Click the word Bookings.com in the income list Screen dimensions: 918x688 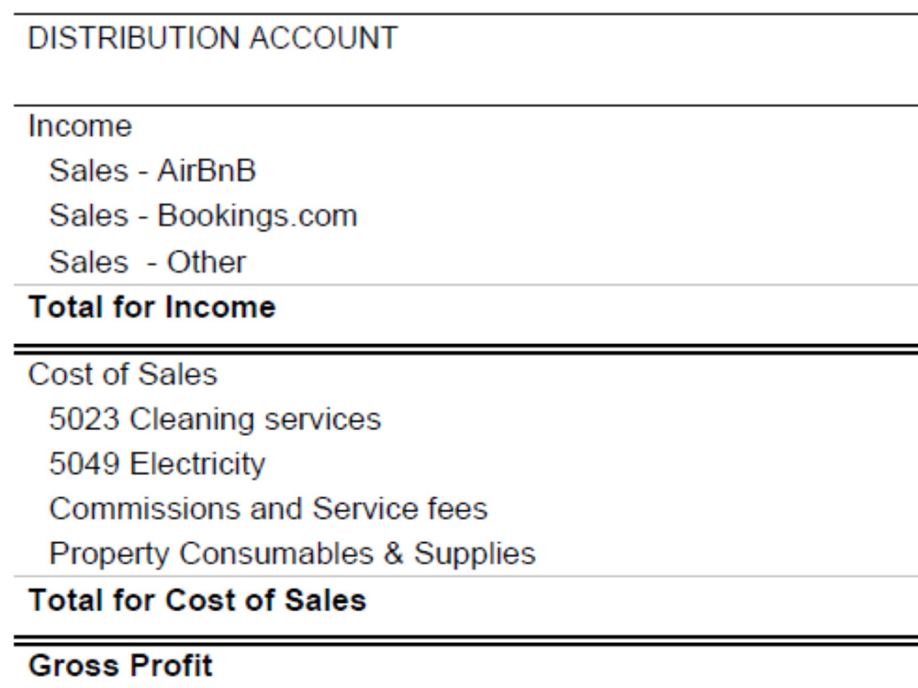[258, 216]
